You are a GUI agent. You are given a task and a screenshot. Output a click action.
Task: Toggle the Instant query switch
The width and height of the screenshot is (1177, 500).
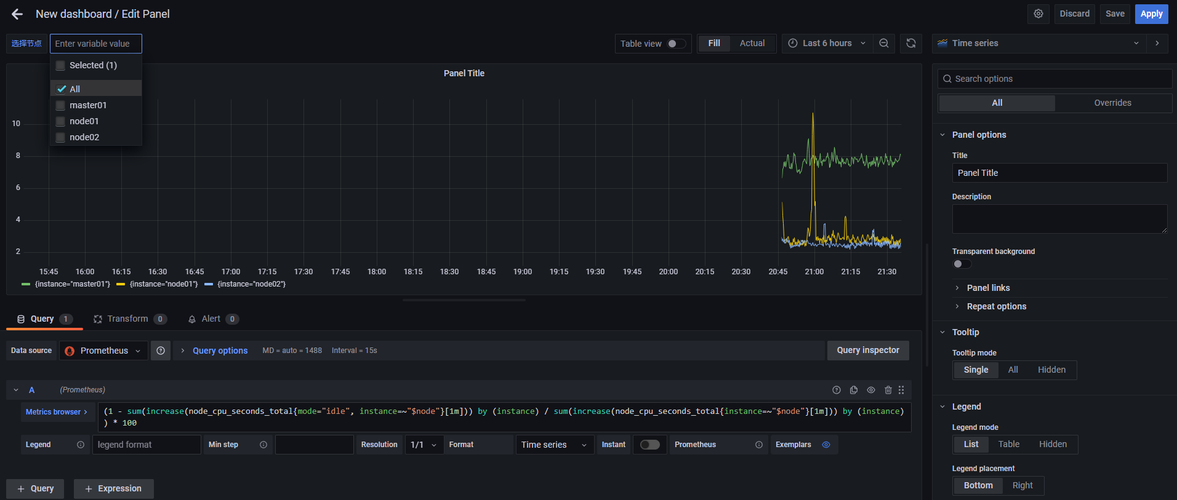tap(649, 445)
